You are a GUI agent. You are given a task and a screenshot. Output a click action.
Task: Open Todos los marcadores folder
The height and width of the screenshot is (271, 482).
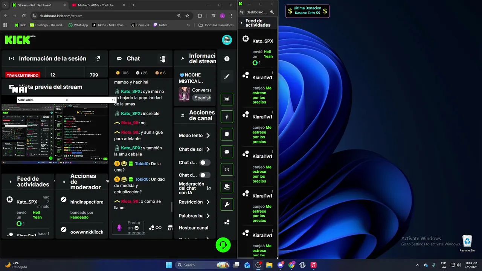point(216,25)
